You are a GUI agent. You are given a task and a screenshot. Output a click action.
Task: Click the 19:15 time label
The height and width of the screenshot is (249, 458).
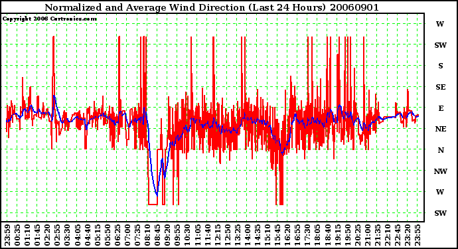(337, 235)
